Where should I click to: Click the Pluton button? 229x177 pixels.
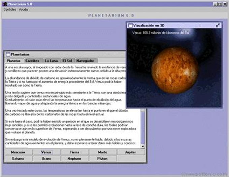tap(102, 158)
